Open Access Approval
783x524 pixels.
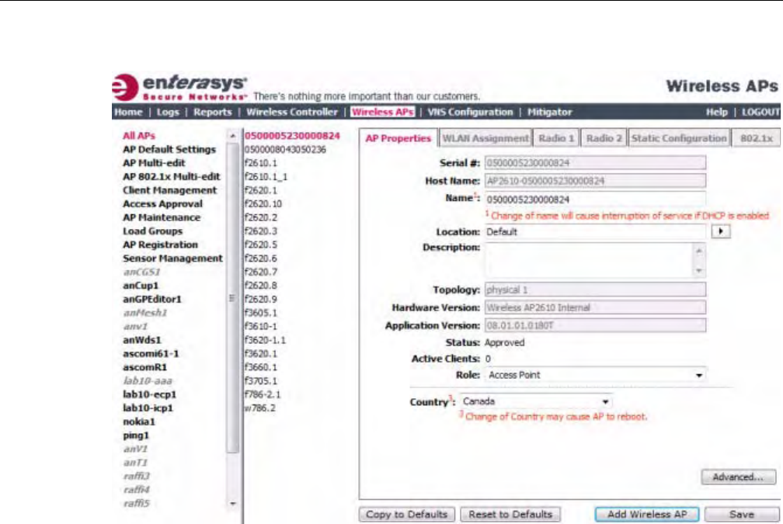163,203
